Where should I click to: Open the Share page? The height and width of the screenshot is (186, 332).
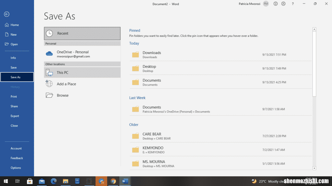point(17,106)
